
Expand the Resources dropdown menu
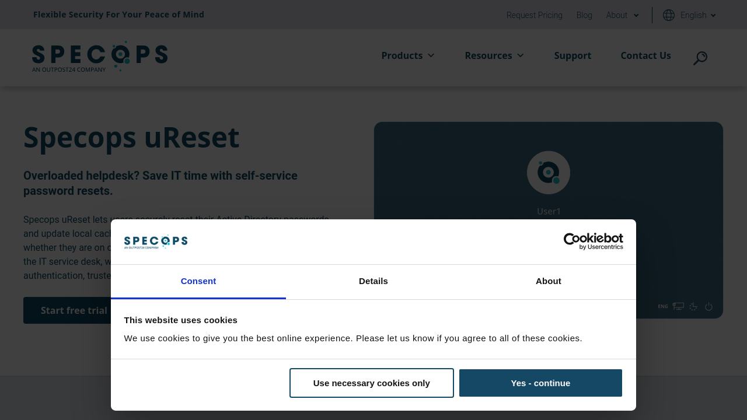[x=494, y=55]
